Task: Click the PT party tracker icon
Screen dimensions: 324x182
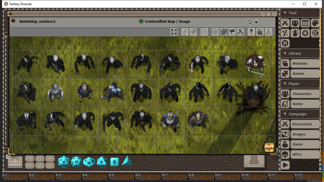Action: coord(285,43)
